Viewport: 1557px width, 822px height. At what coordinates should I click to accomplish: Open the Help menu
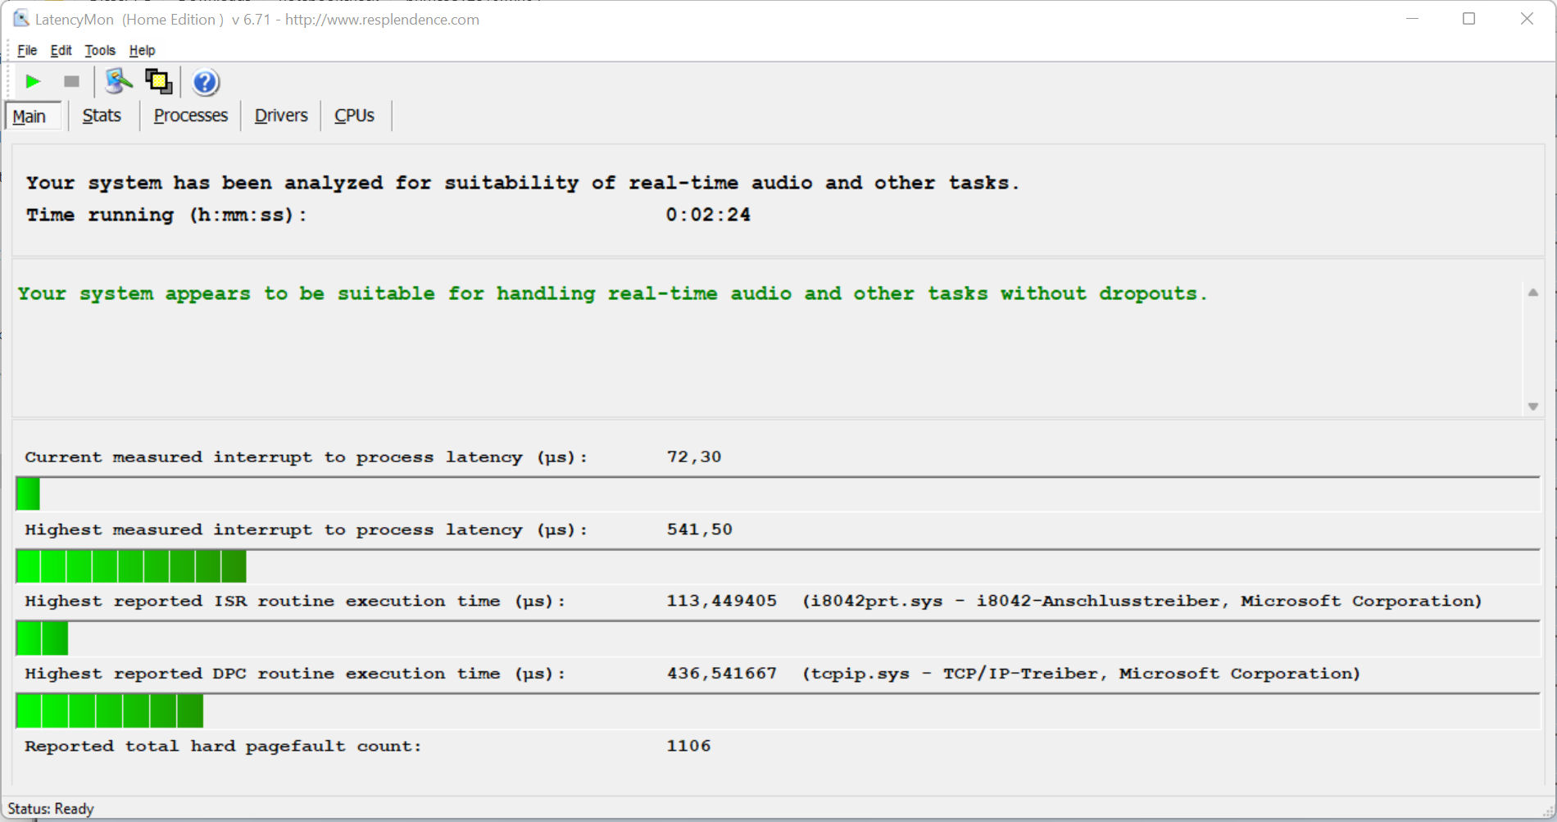142,50
